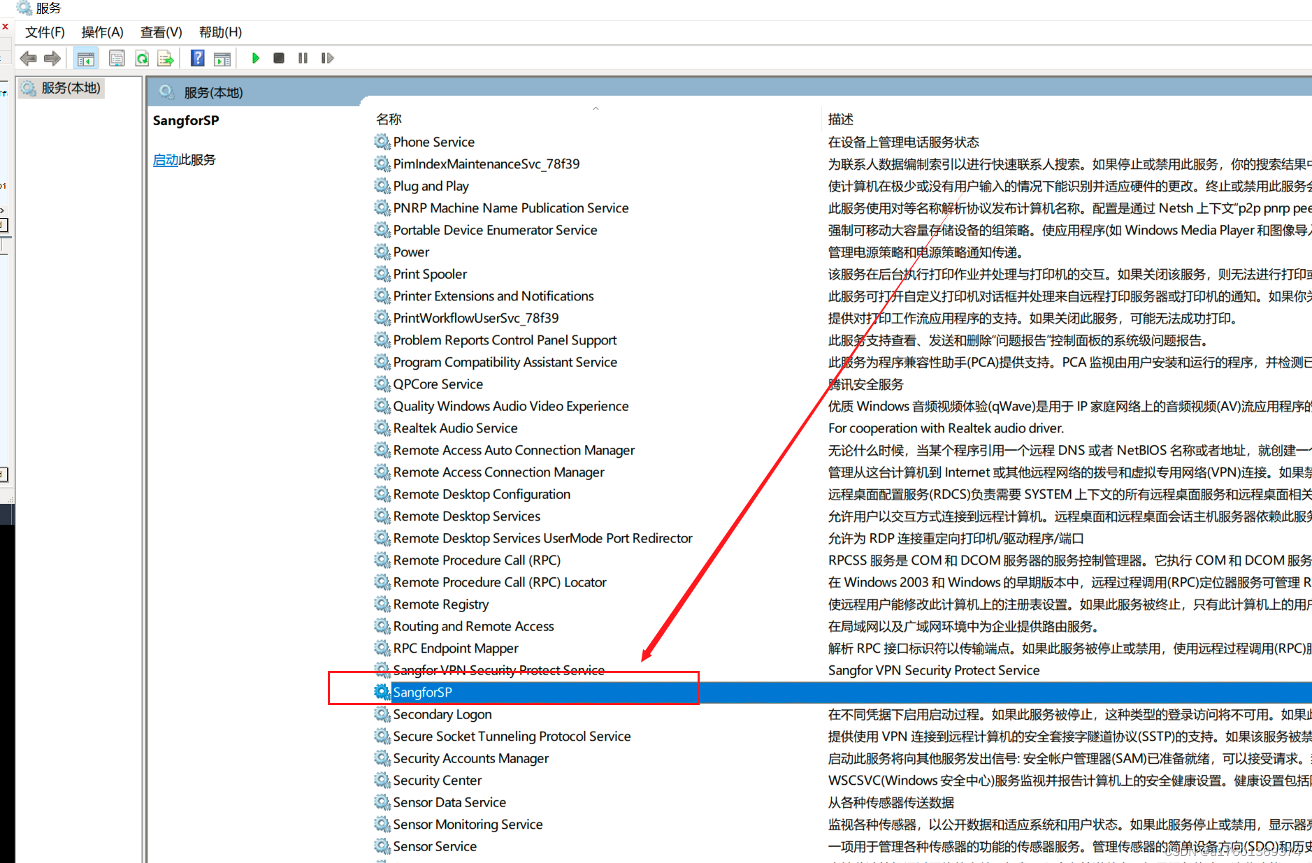This screenshot has width=1312, height=863.
Task: Click the Realtek audio driver description text
Action: coord(946,428)
